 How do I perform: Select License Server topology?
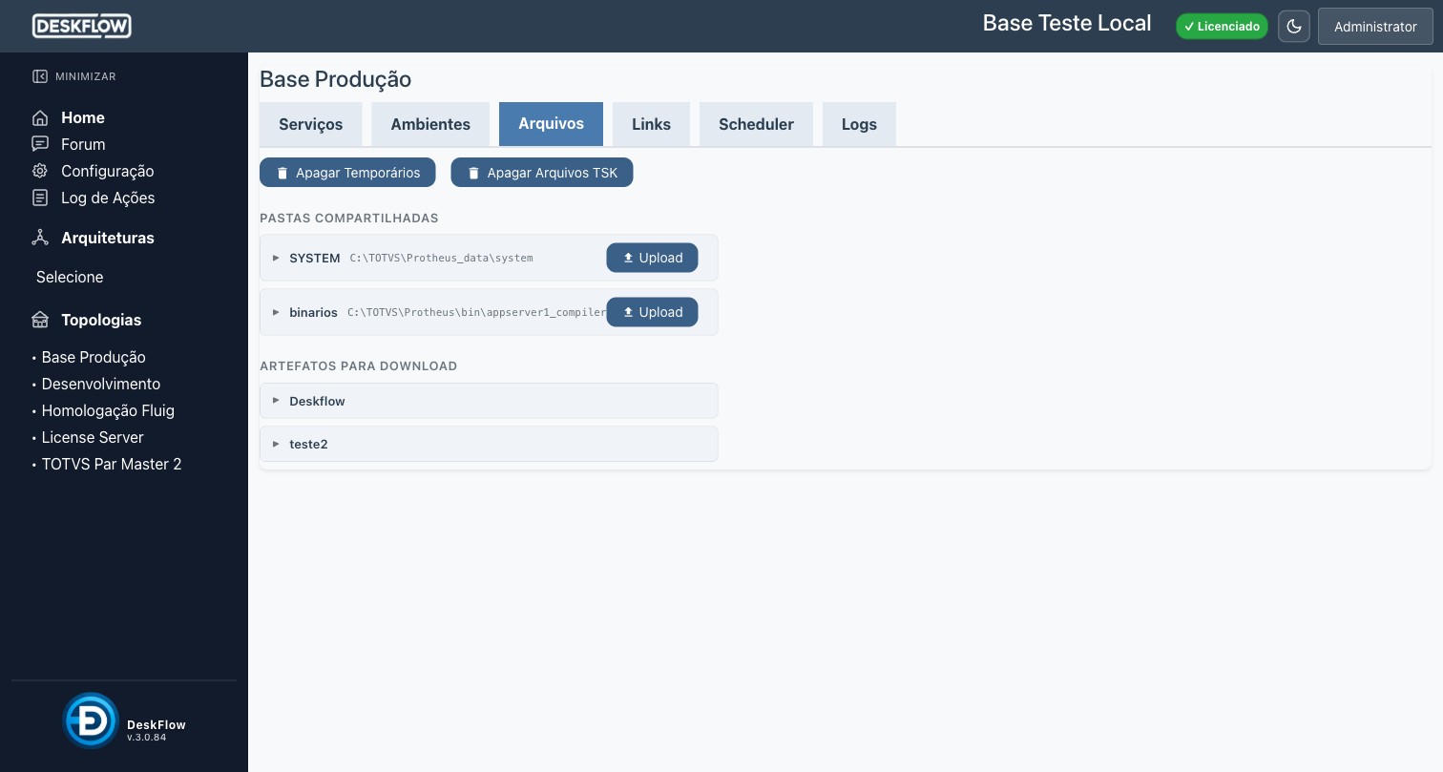coord(93,437)
